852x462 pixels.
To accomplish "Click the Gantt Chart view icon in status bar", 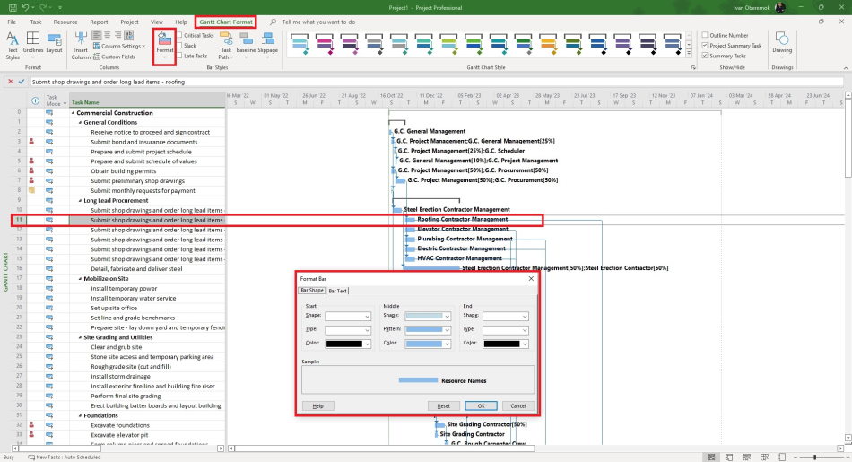I will [711, 458].
